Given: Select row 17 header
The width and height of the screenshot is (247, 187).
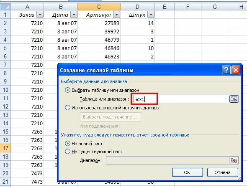Looking at the screenshot, I should pos(5,148).
